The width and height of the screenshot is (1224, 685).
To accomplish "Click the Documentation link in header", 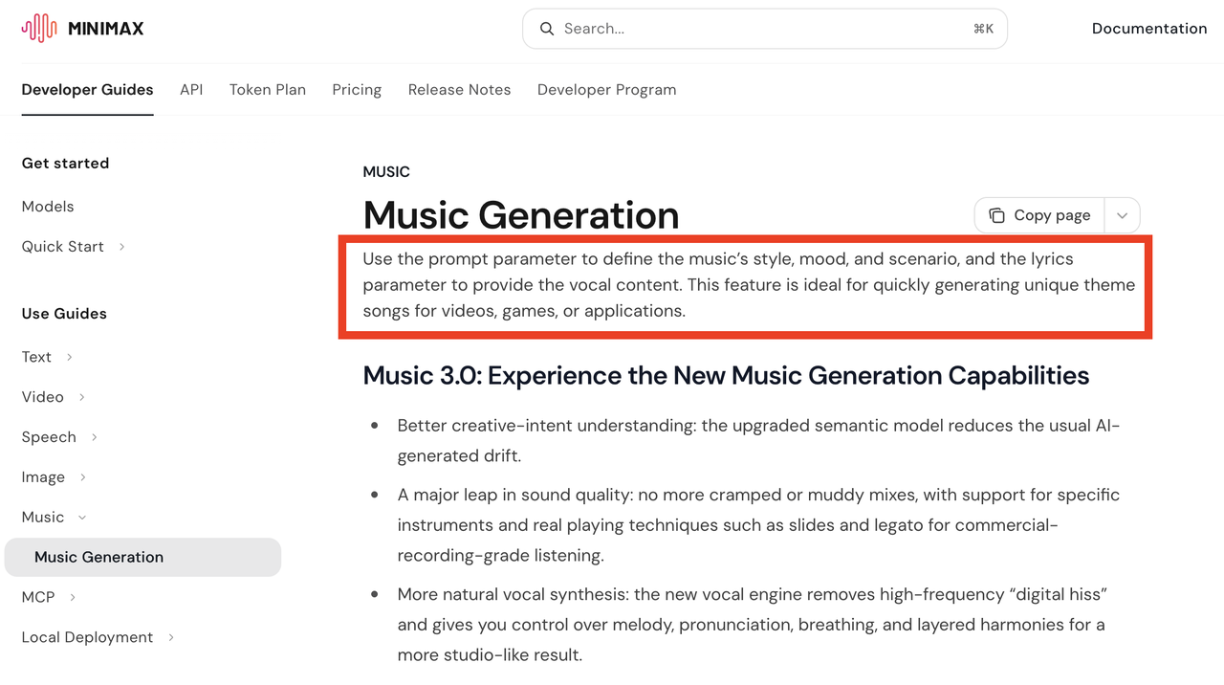I will (1149, 29).
